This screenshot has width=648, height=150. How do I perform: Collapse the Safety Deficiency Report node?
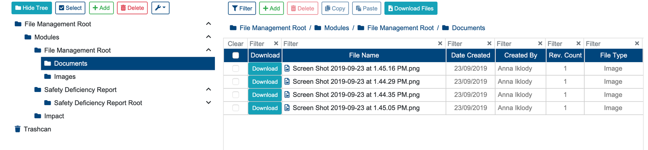tap(208, 89)
